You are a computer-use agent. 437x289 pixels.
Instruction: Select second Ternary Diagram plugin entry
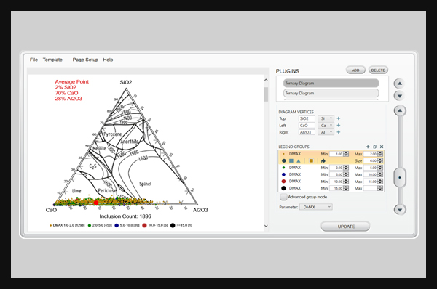331,93
